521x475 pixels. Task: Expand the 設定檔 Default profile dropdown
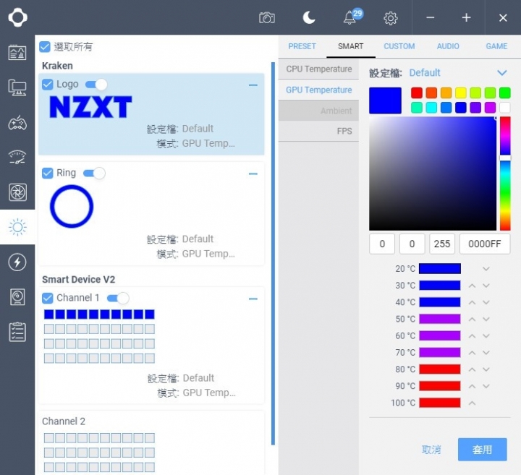(x=501, y=73)
